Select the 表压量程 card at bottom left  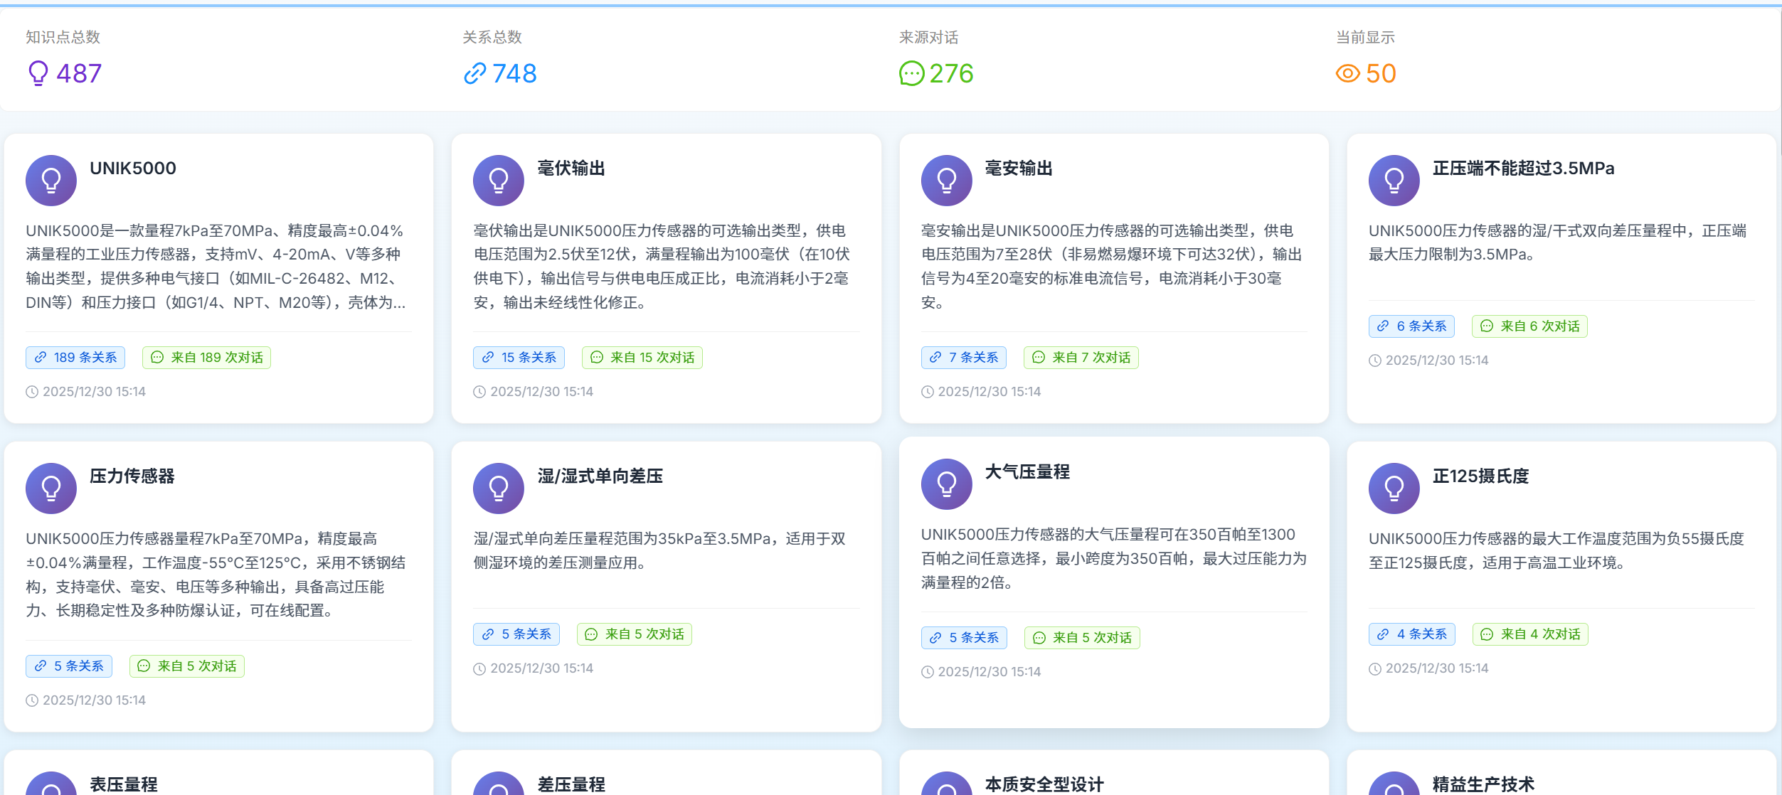[125, 785]
